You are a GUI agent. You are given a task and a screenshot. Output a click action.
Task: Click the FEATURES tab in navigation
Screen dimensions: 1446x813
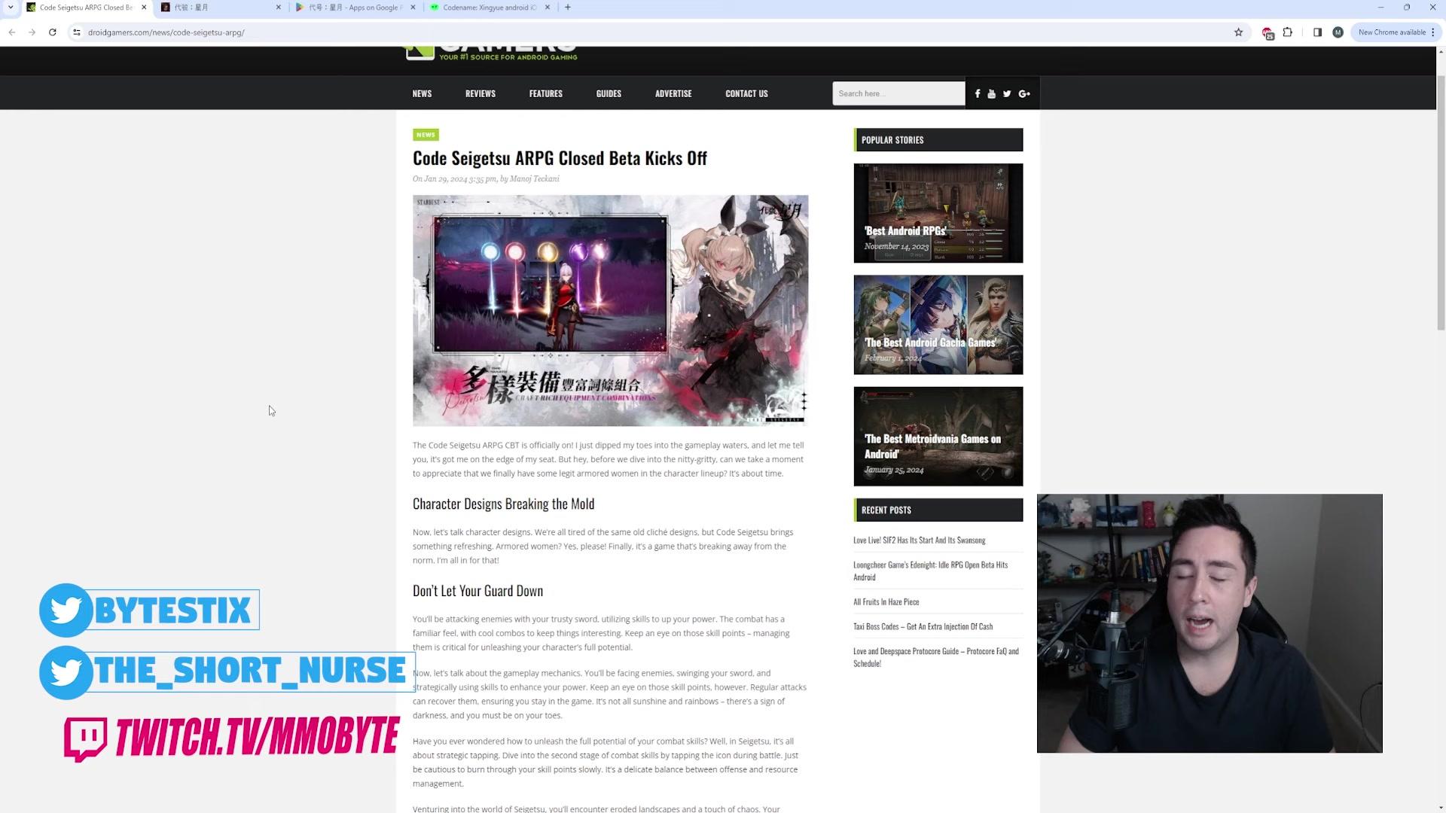(x=545, y=93)
